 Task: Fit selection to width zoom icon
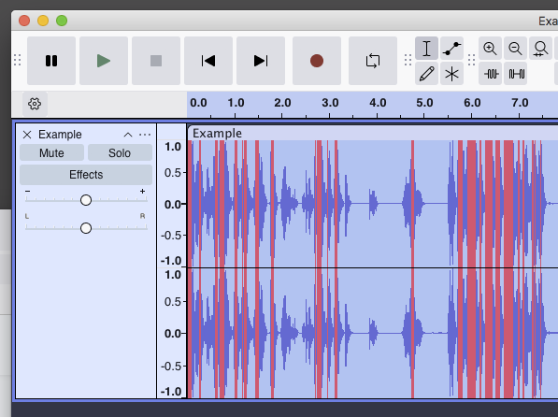[x=540, y=48]
